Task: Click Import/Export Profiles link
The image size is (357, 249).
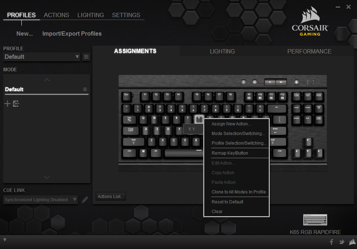Action: click(72, 33)
